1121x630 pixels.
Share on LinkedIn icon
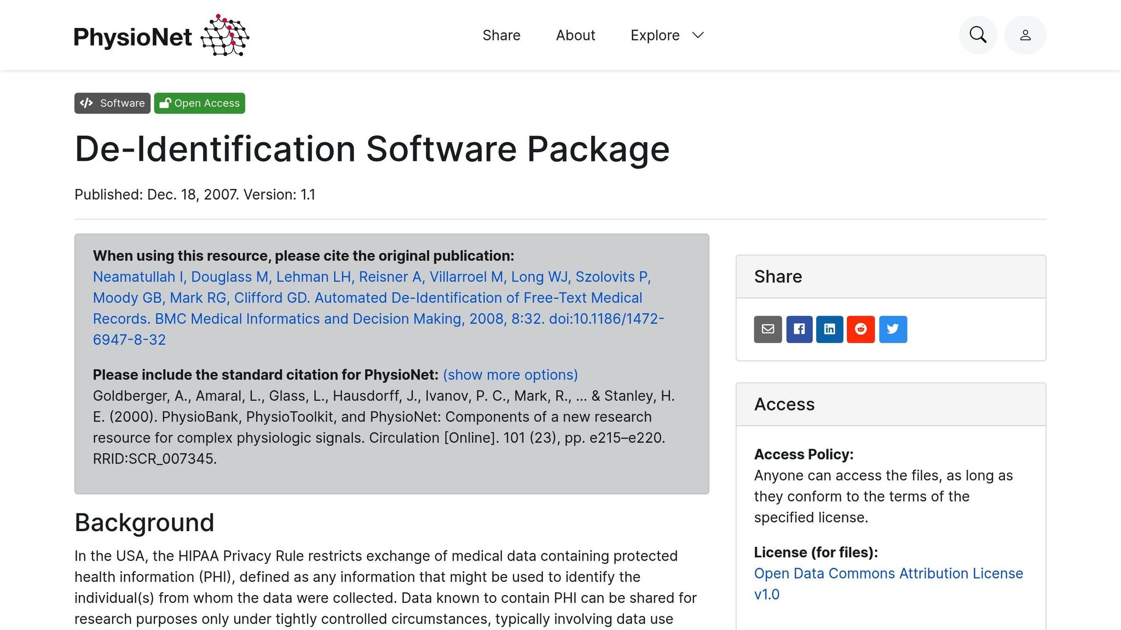830,329
